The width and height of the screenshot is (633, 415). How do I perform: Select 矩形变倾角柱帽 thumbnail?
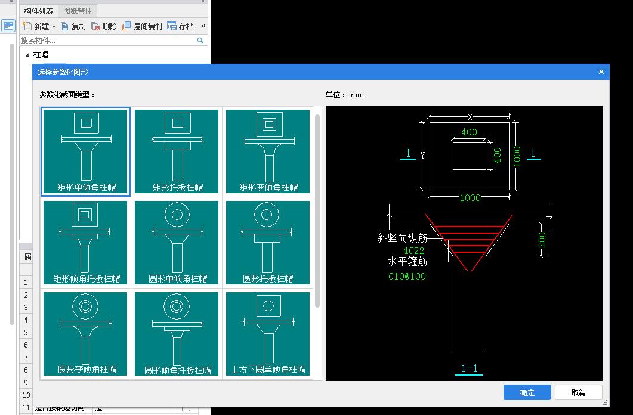pyautogui.click(x=268, y=151)
